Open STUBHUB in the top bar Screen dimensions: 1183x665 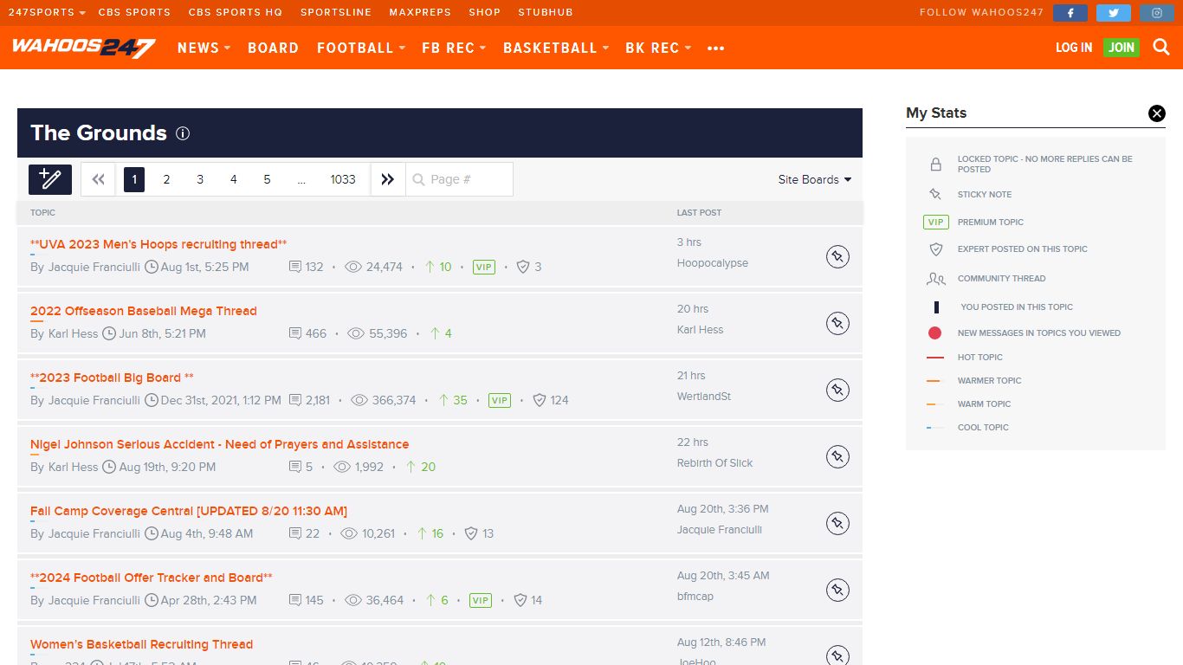pos(546,13)
